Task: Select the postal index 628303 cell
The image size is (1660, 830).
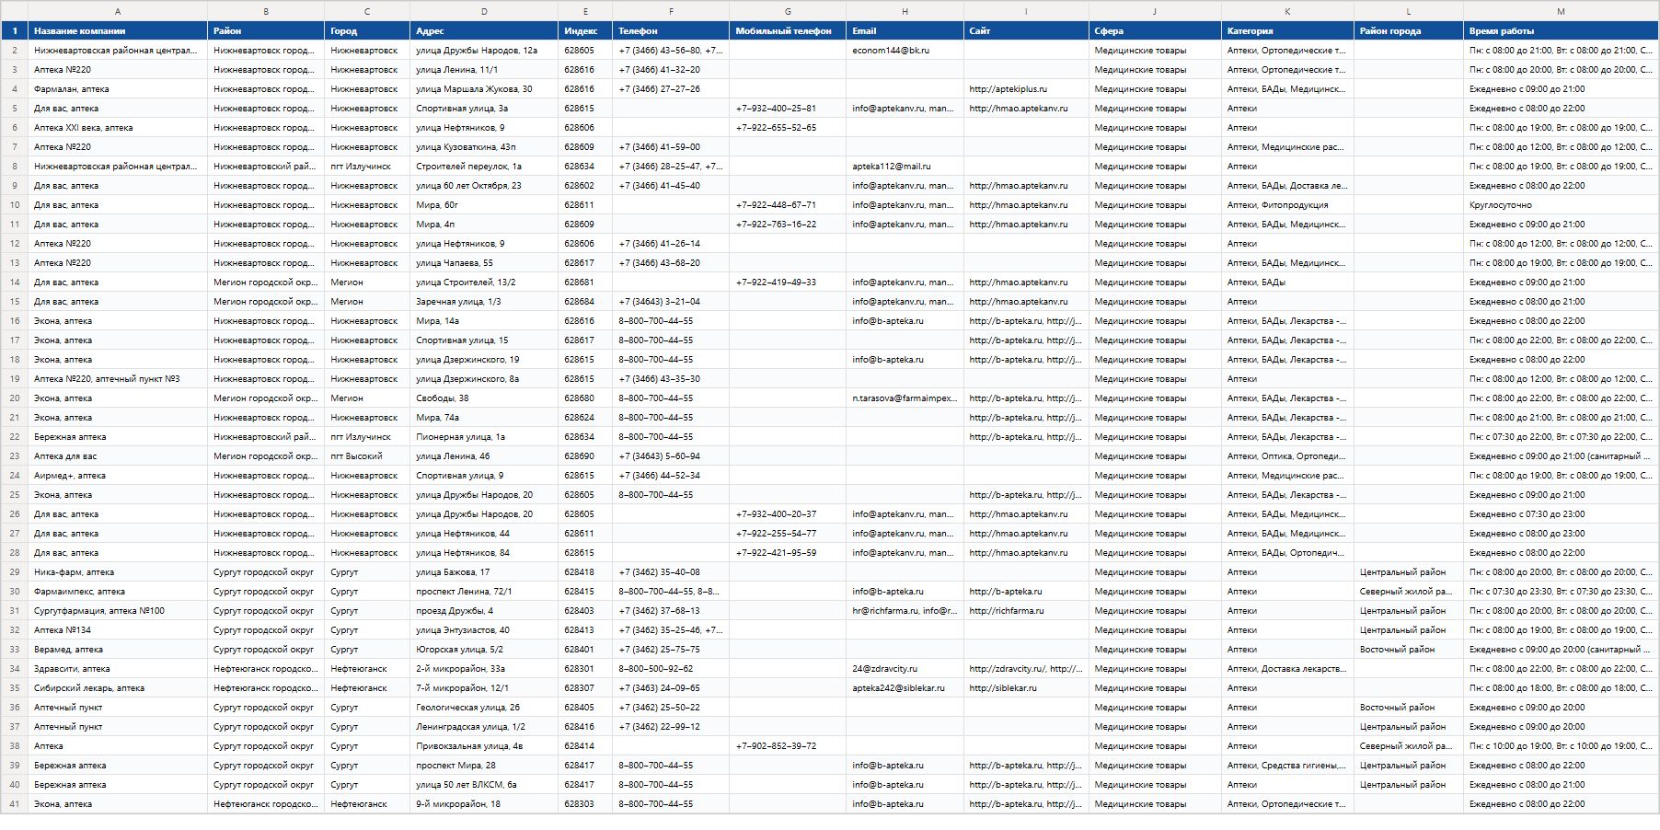Action: (x=585, y=804)
